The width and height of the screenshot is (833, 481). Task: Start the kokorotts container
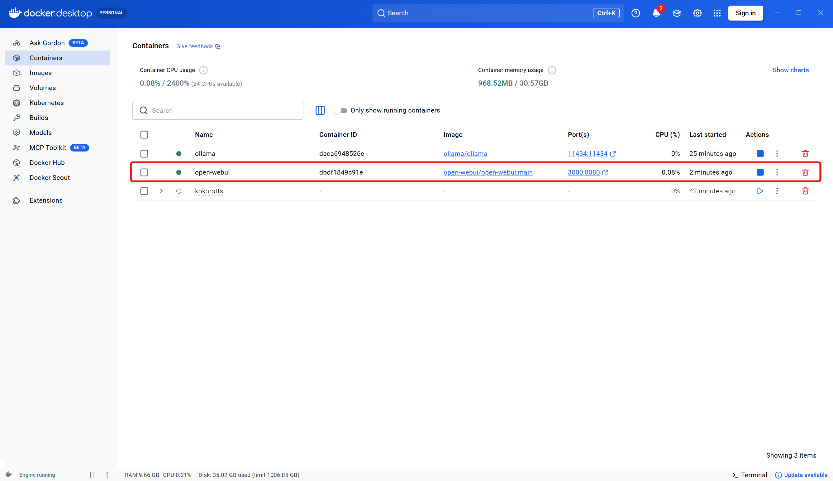point(760,191)
